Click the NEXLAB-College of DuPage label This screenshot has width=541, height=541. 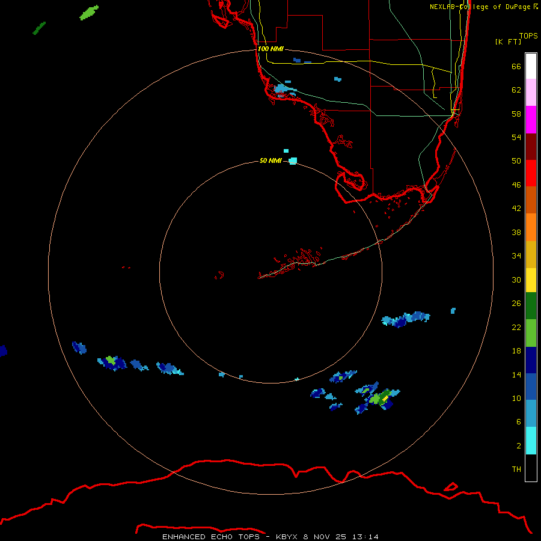pos(483,7)
